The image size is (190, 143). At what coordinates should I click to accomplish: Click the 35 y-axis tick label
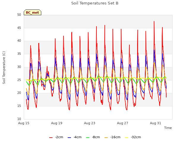pyautogui.click(x=19, y=54)
